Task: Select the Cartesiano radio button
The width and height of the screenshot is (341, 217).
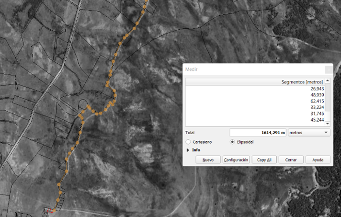Action: (188, 142)
